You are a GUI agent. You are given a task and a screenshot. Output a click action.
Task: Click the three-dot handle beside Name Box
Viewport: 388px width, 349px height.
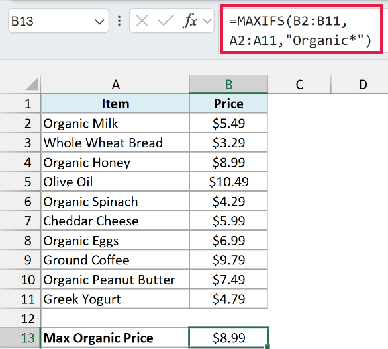[119, 21]
